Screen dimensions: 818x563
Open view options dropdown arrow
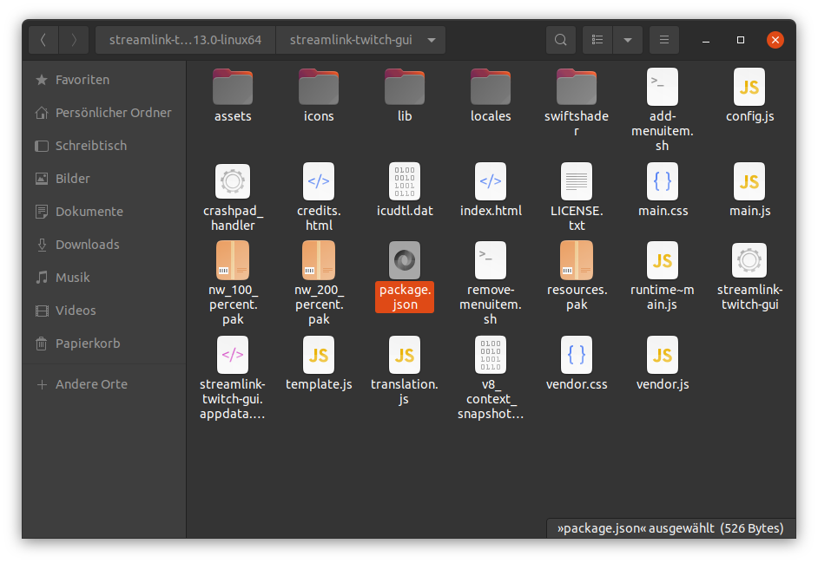(x=628, y=40)
